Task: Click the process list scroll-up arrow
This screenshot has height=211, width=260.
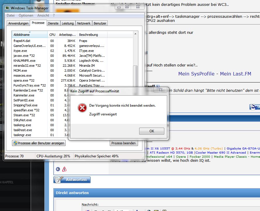Action: [135, 34]
